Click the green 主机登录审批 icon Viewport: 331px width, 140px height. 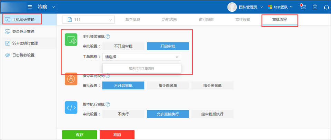click(71, 40)
